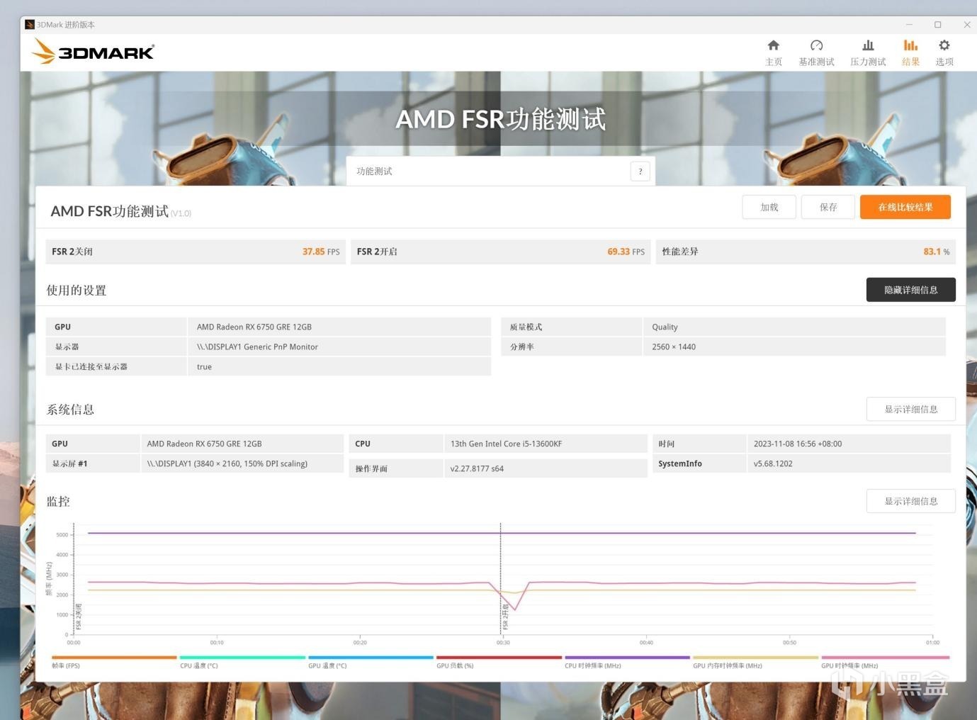Open the 基准测试 benchmarks gauge icon
Image resolution: width=977 pixels, height=720 pixels.
tap(816, 45)
